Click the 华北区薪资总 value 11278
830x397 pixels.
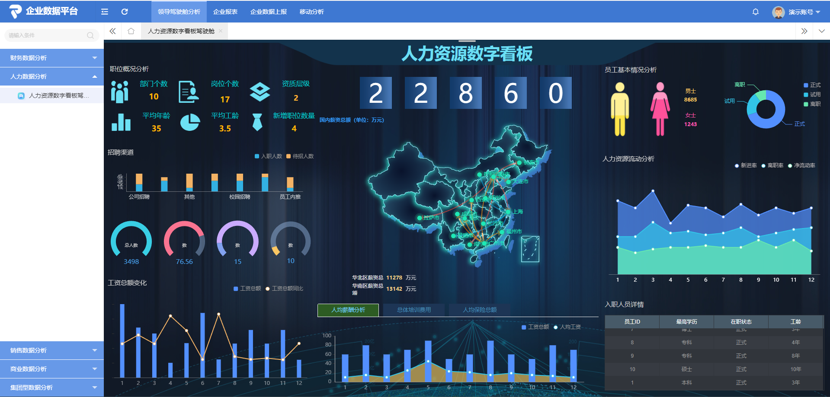point(394,278)
